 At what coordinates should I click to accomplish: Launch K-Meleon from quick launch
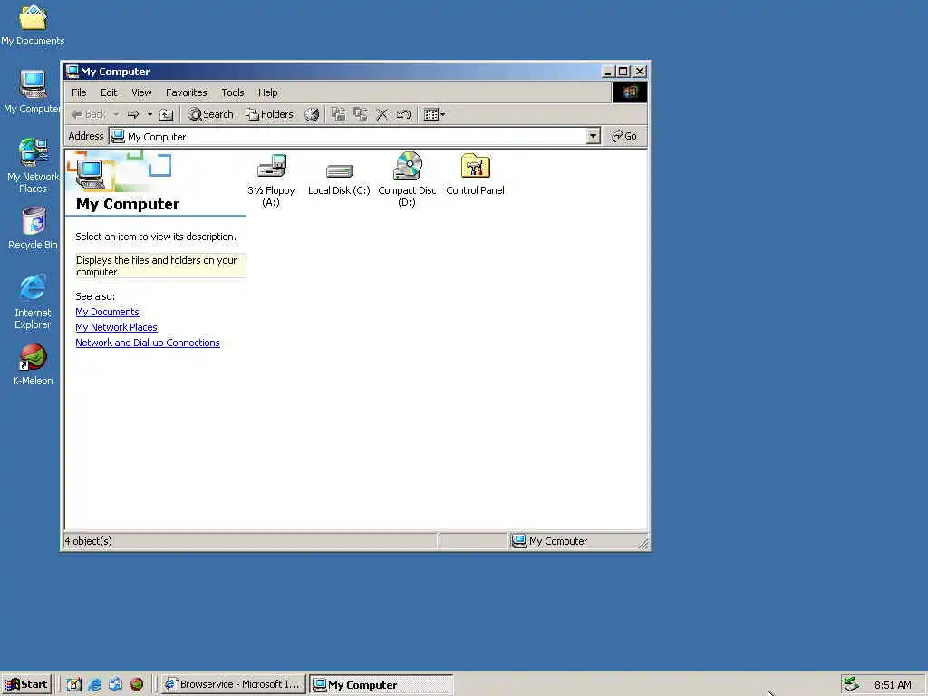click(x=137, y=685)
